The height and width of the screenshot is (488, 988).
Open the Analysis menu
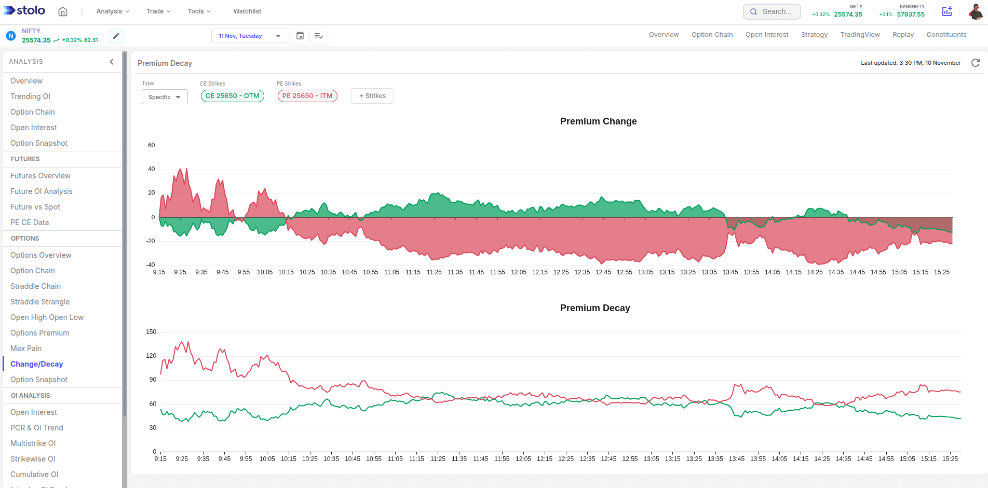point(113,11)
